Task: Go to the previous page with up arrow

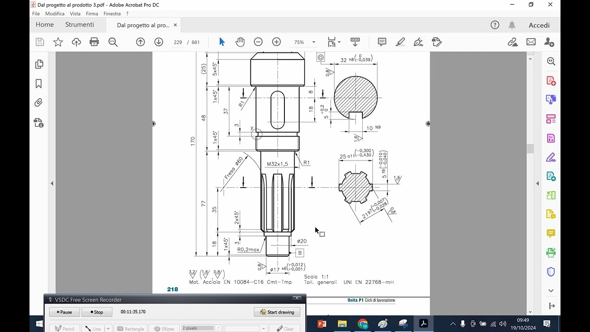Action: point(141,42)
